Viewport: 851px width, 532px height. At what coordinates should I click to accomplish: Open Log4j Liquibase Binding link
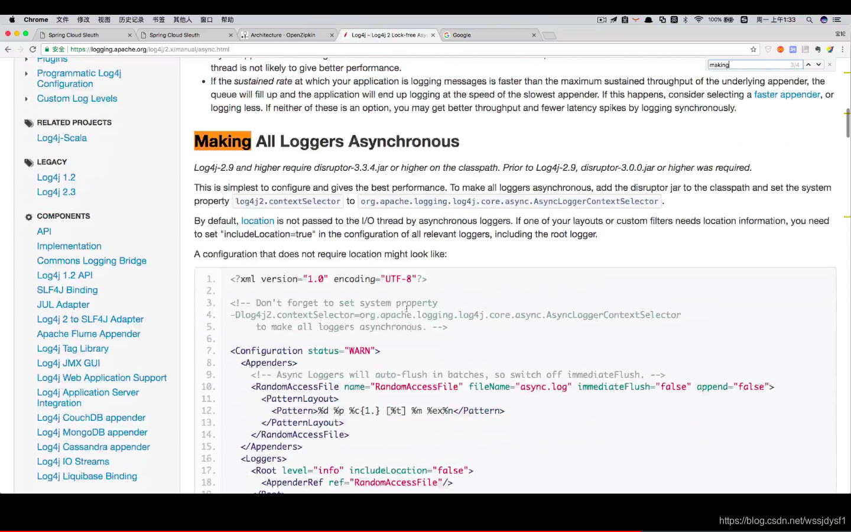[87, 476]
